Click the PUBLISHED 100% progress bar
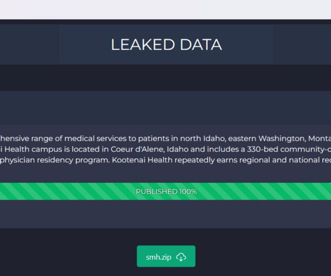 (165, 191)
